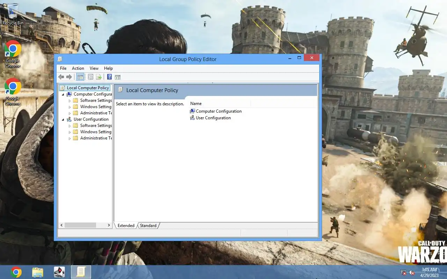Image resolution: width=447 pixels, height=279 pixels.
Task: Click the Forward arrow toolbar button
Action: tap(69, 77)
